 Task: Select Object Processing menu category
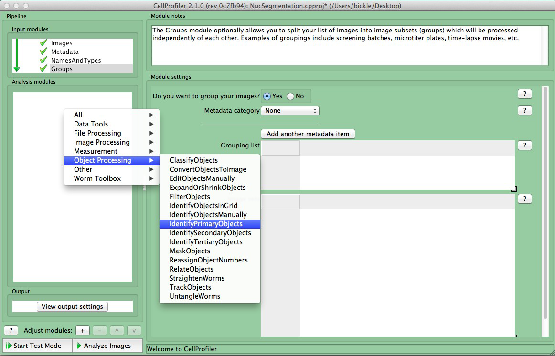click(111, 160)
